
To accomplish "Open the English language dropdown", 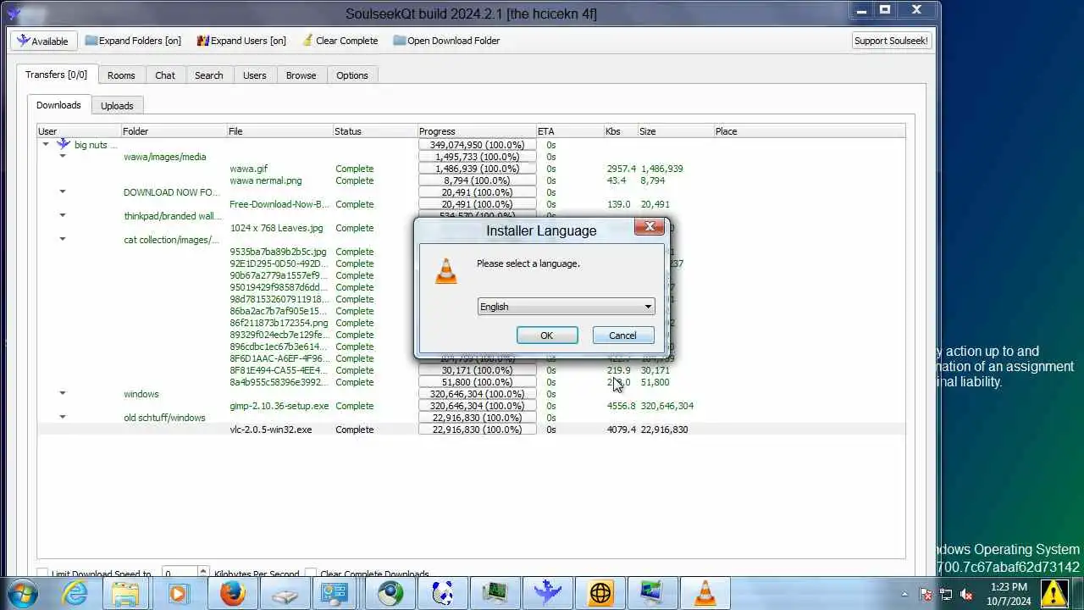I will point(566,307).
